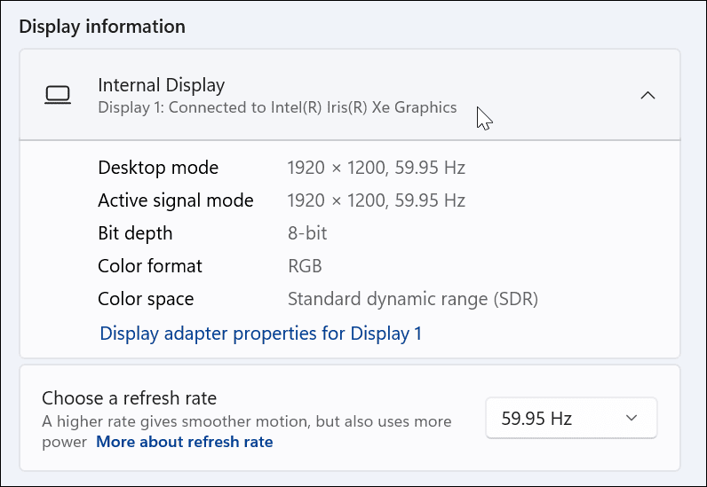Click the Color format label
The image size is (707, 487).
(150, 266)
